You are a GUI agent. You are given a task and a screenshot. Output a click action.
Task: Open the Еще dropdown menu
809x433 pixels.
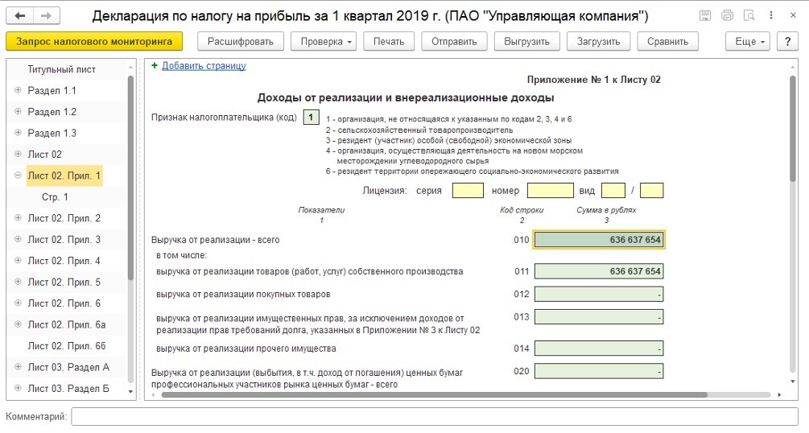click(748, 42)
